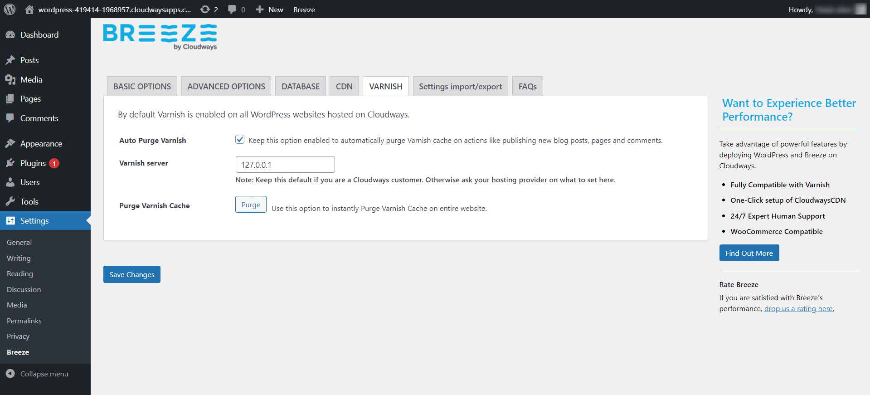This screenshot has height=395, width=870.
Task: Click the WordPress logo icon in admin bar
Action: tap(10, 10)
